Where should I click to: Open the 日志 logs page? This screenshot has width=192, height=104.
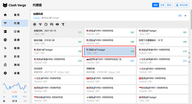[x=15, y=56]
